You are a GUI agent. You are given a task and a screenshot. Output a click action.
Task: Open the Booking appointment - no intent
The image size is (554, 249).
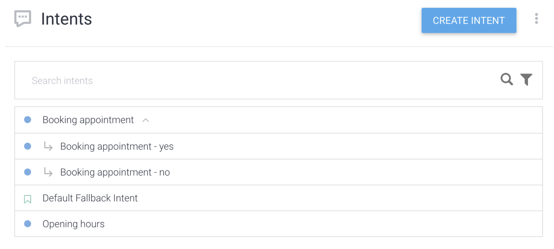coord(115,172)
